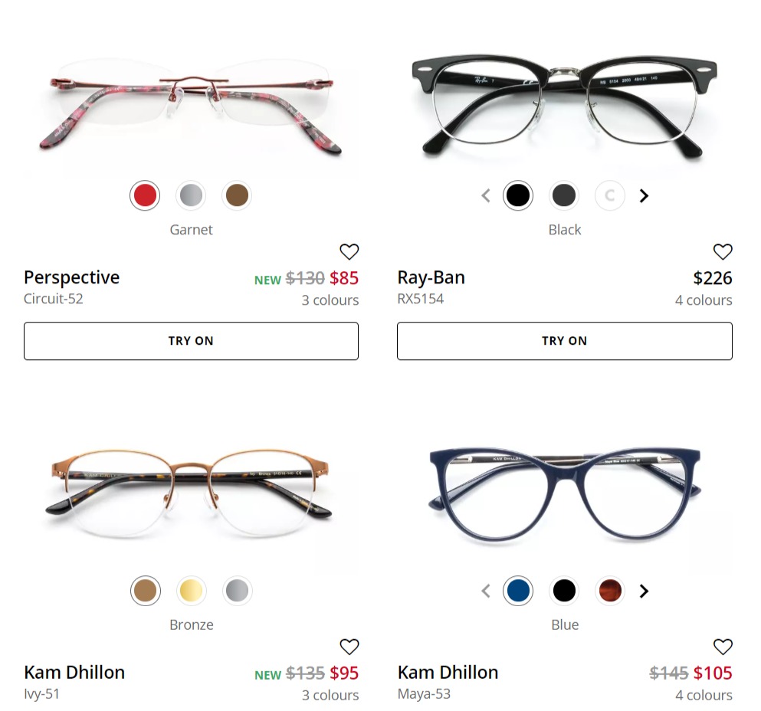This screenshot has height=711, width=761.
Task: Choose silver swatch for Circuit-52 frames
Action: pos(191,195)
